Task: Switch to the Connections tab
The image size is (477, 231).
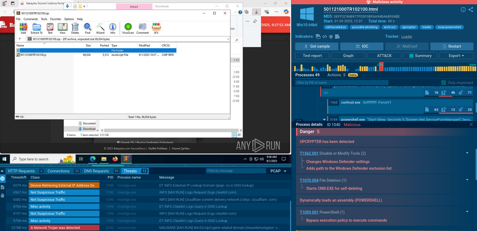Action: [x=63, y=171]
